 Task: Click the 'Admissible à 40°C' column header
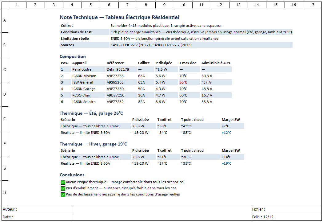tap(216, 63)
